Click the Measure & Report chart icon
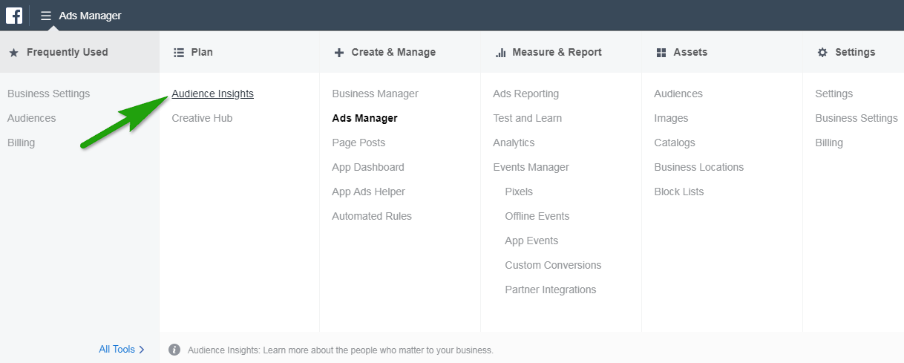 [500, 53]
